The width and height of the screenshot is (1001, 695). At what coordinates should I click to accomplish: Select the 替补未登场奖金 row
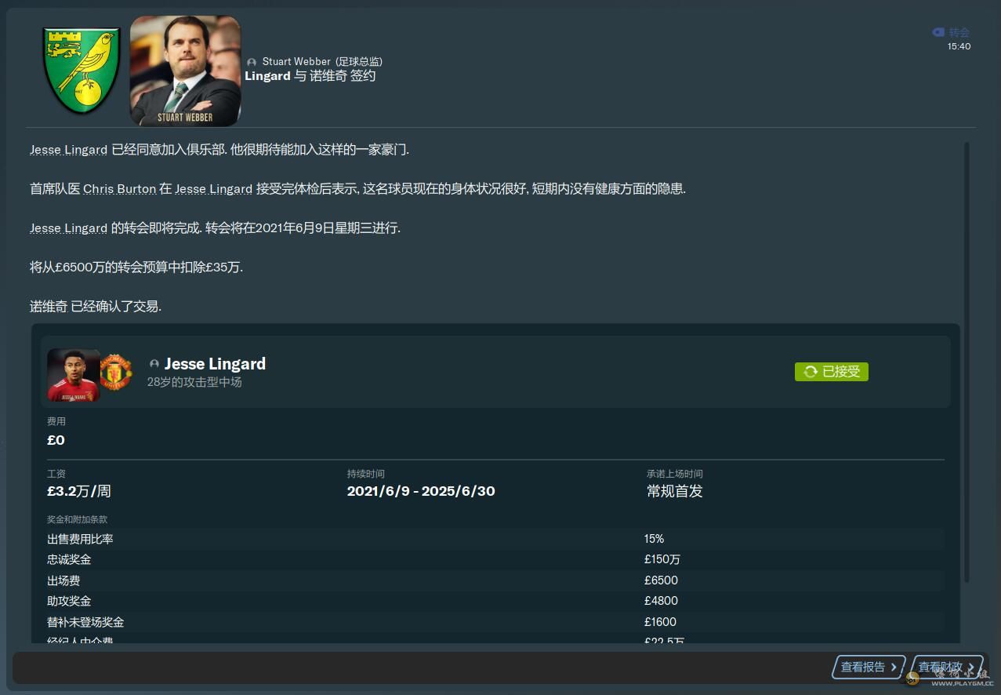coord(495,622)
